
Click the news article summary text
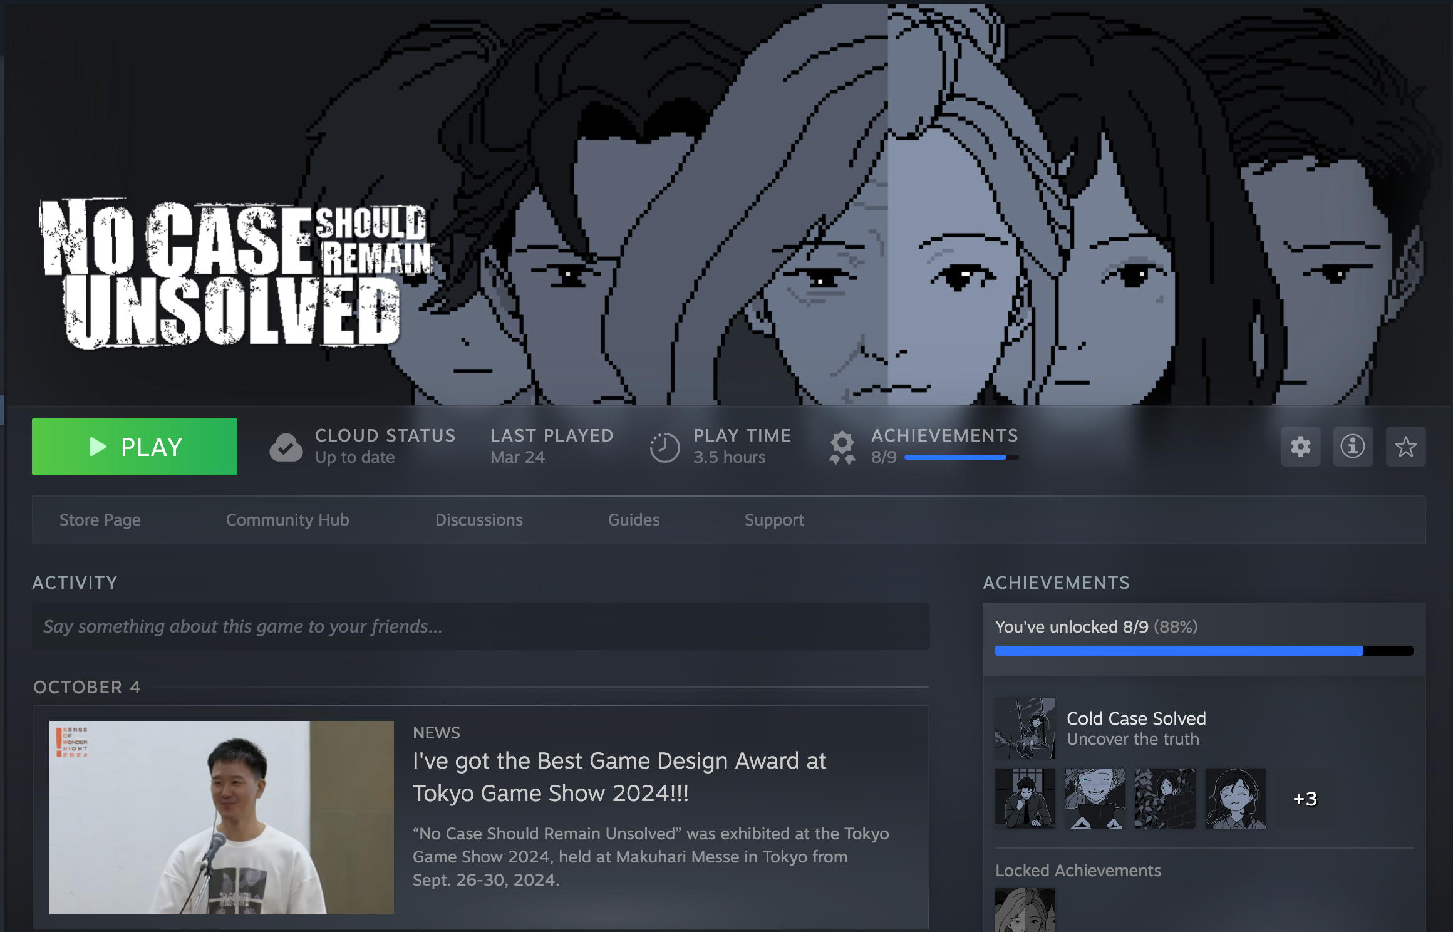point(651,857)
